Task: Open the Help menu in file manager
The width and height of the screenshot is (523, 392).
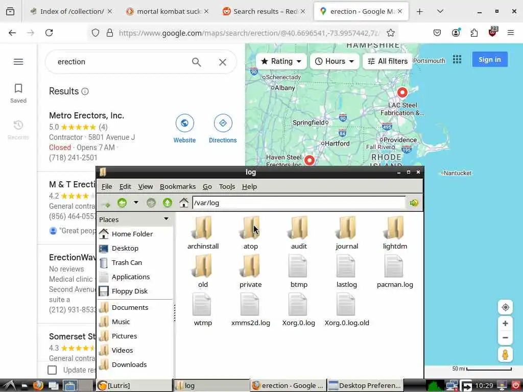Action: 249,187
